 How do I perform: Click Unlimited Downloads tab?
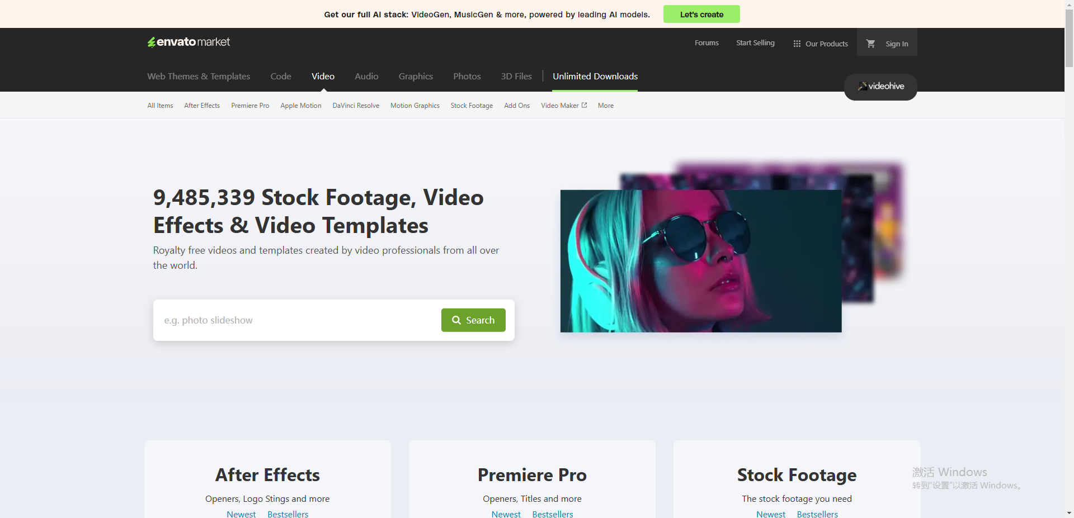pos(595,76)
